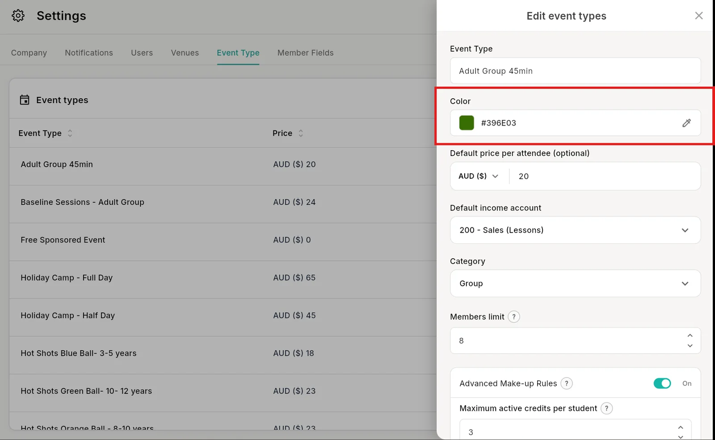The height and width of the screenshot is (440, 715).
Task: Select the Event Type tab
Action: pyautogui.click(x=238, y=53)
